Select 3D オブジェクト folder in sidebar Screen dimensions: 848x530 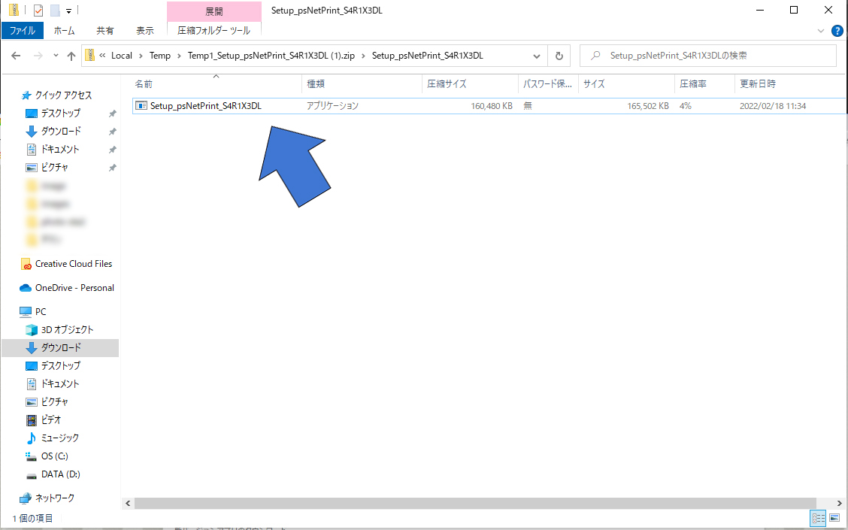tap(67, 330)
